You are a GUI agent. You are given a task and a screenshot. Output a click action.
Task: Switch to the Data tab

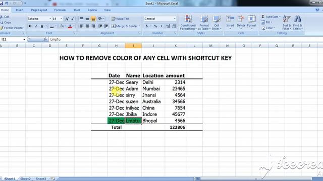pos(77,10)
